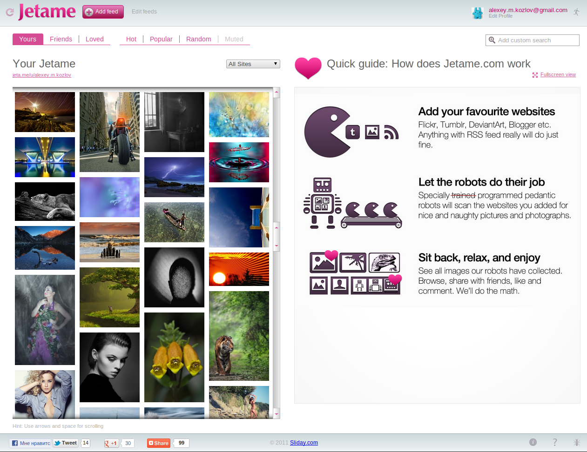Click the orange Share button
This screenshot has height=452, width=587.
coord(159,443)
